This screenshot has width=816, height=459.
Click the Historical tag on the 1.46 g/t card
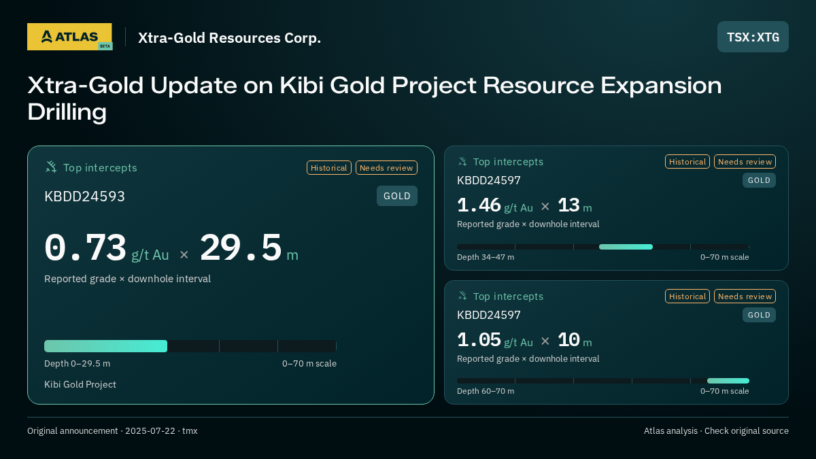click(687, 162)
